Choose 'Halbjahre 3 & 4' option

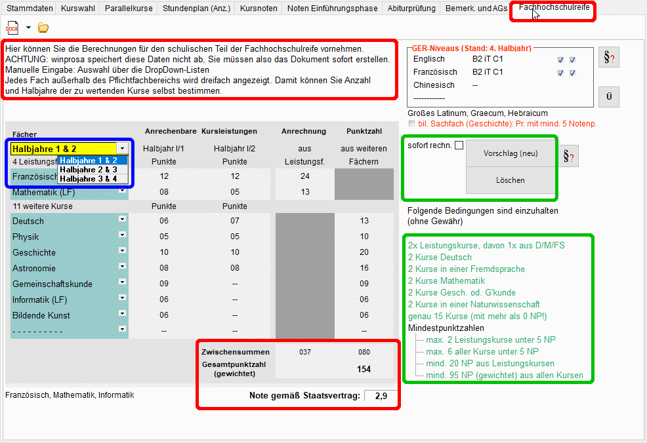[x=88, y=178]
